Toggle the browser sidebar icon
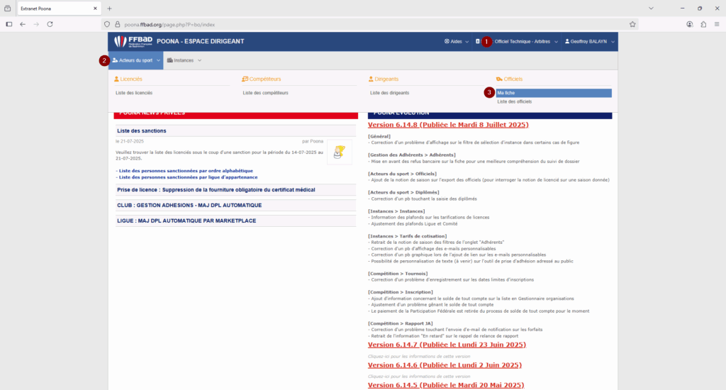The height and width of the screenshot is (390, 726). pyautogui.click(x=9, y=24)
